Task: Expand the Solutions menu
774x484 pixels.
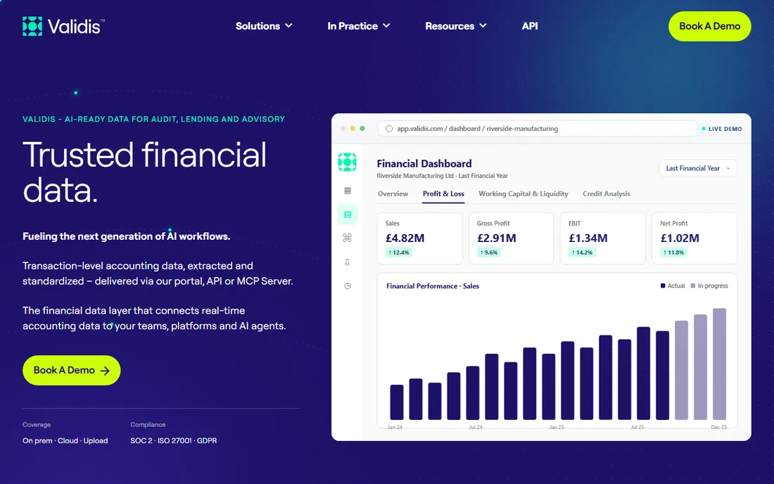Action: click(x=264, y=26)
